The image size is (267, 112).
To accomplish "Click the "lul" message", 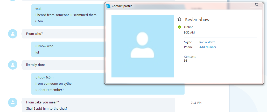I will point(37,52).
